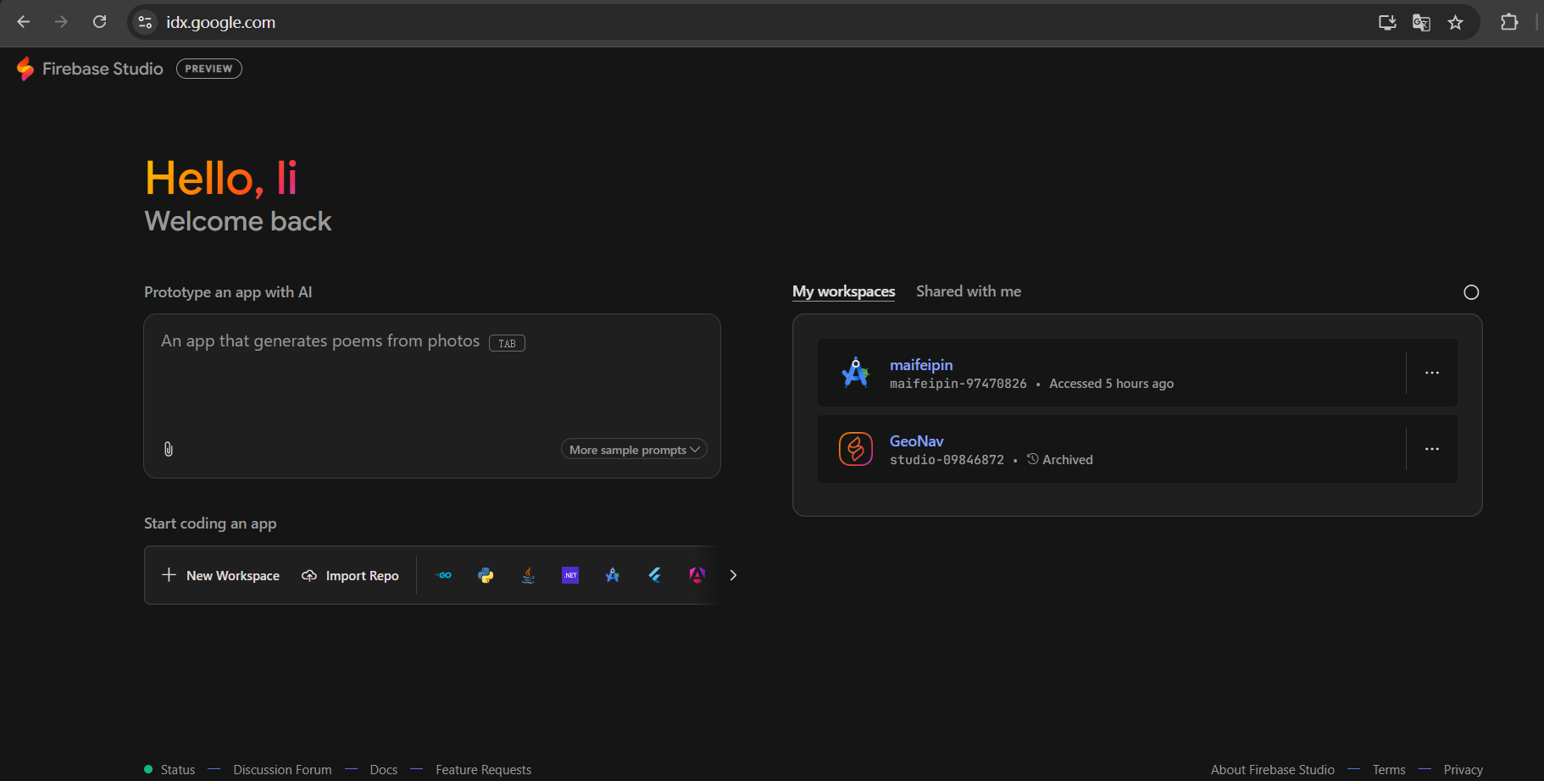Open Privacy link in footer
This screenshot has width=1544, height=781.
[1463, 770]
